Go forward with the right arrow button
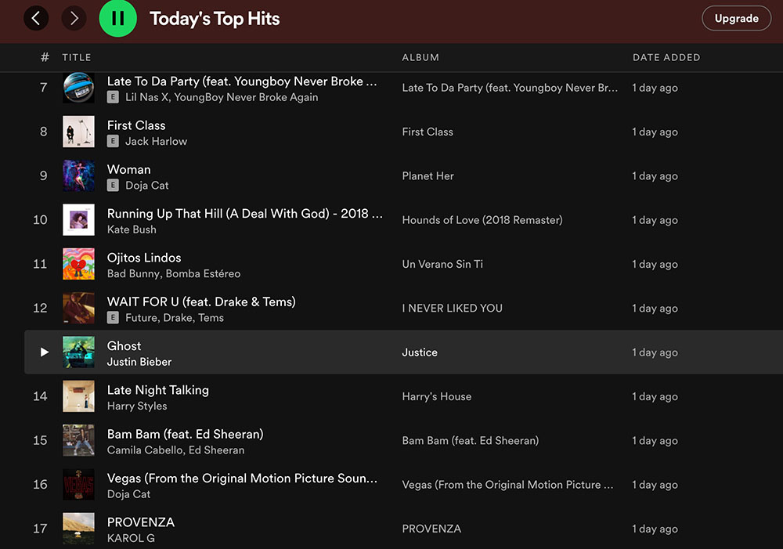783x549 pixels. coord(74,18)
